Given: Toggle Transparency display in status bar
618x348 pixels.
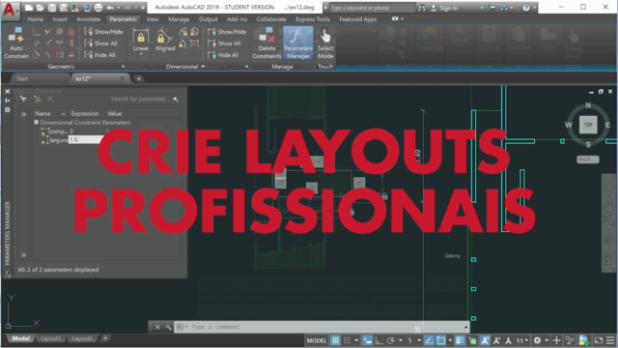Looking at the screenshot, I should coord(472,340).
